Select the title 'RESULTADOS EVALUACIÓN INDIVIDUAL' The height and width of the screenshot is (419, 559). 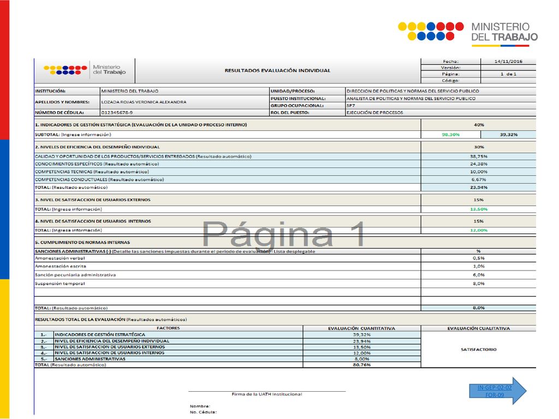tap(277, 70)
